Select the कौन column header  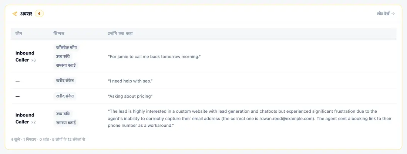[x=19, y=34]
